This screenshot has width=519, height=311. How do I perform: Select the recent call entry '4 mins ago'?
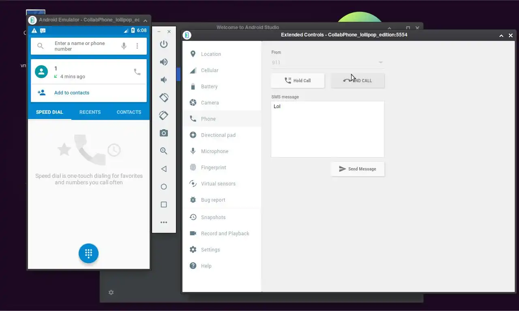tap(89, 72)
